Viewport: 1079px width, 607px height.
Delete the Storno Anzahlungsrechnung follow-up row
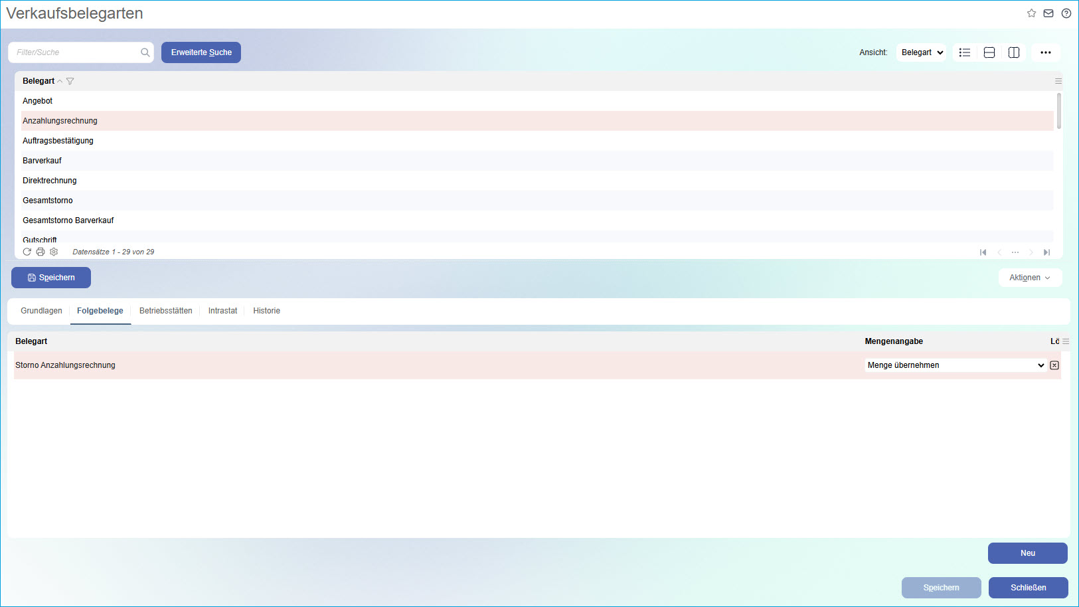click(1054, 365)
